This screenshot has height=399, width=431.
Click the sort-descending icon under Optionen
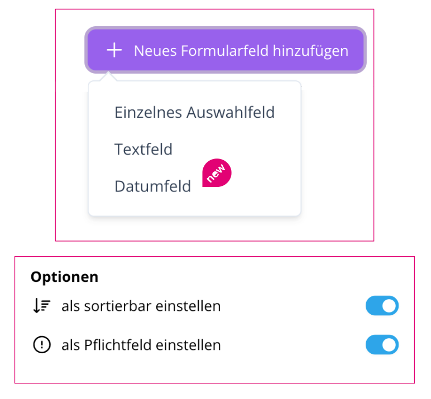pos(41,306)
